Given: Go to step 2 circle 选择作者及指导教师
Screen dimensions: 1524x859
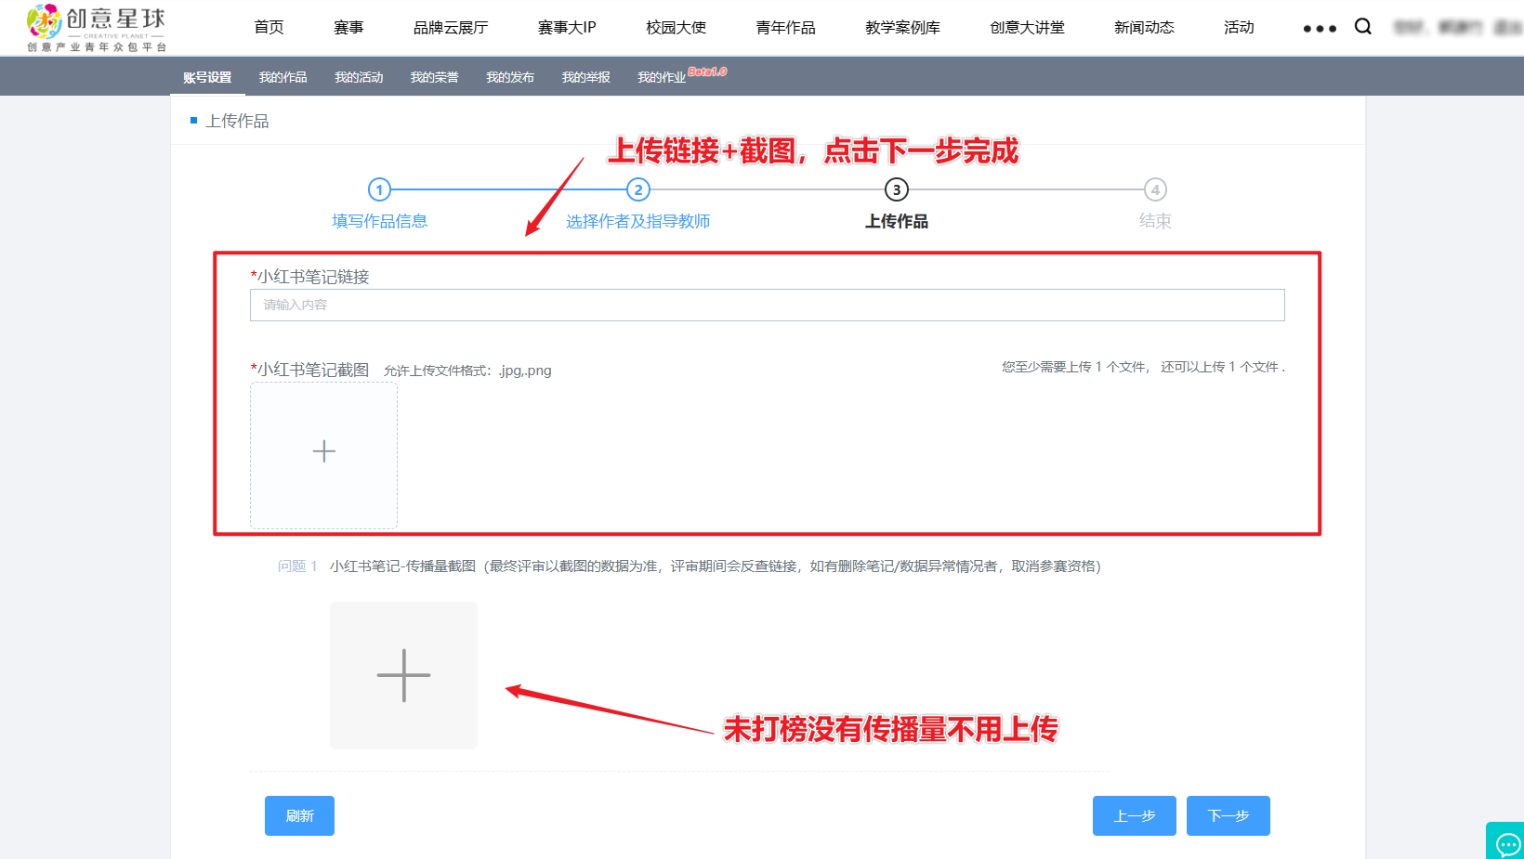Looking at the screenshot, I should pos(637,189).
